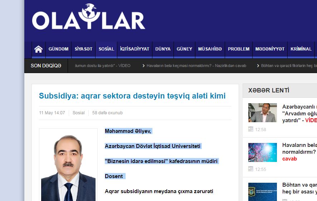Click the 'Sosial' category link under title
Screen dimensions: 317x201
coord(78,113)
